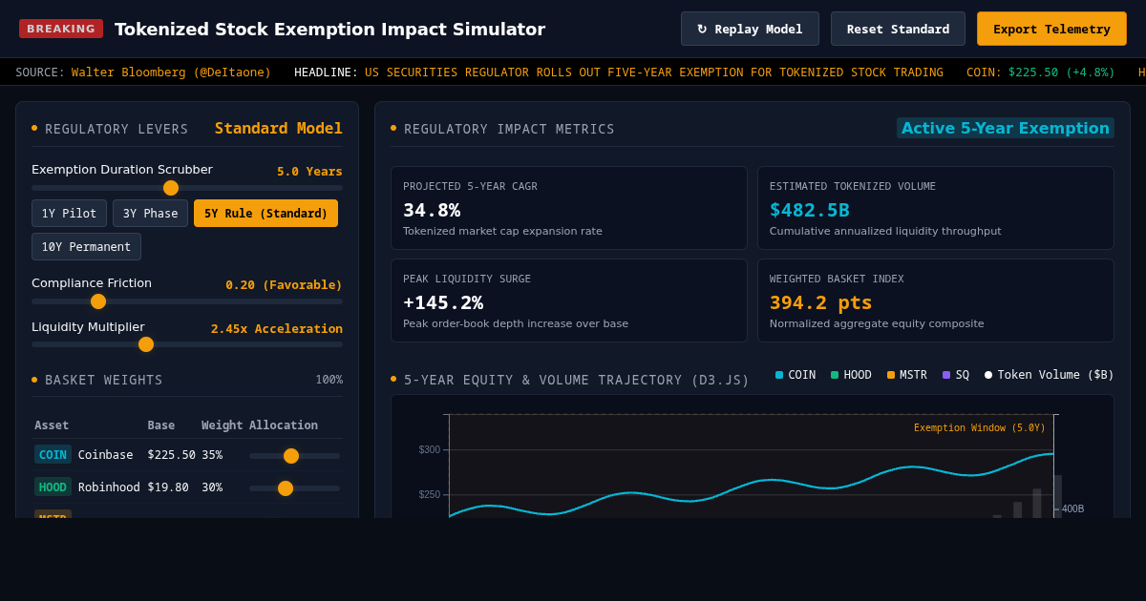Image resolution: width=1146 pixels, height=601 pixels.
Task: Click the Exemption Window (5.0Y) chart annotation
Action: (980, 427)
